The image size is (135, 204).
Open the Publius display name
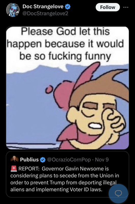click(29, 160)
